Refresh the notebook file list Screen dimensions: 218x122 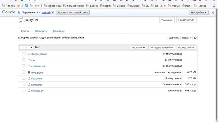195,38
